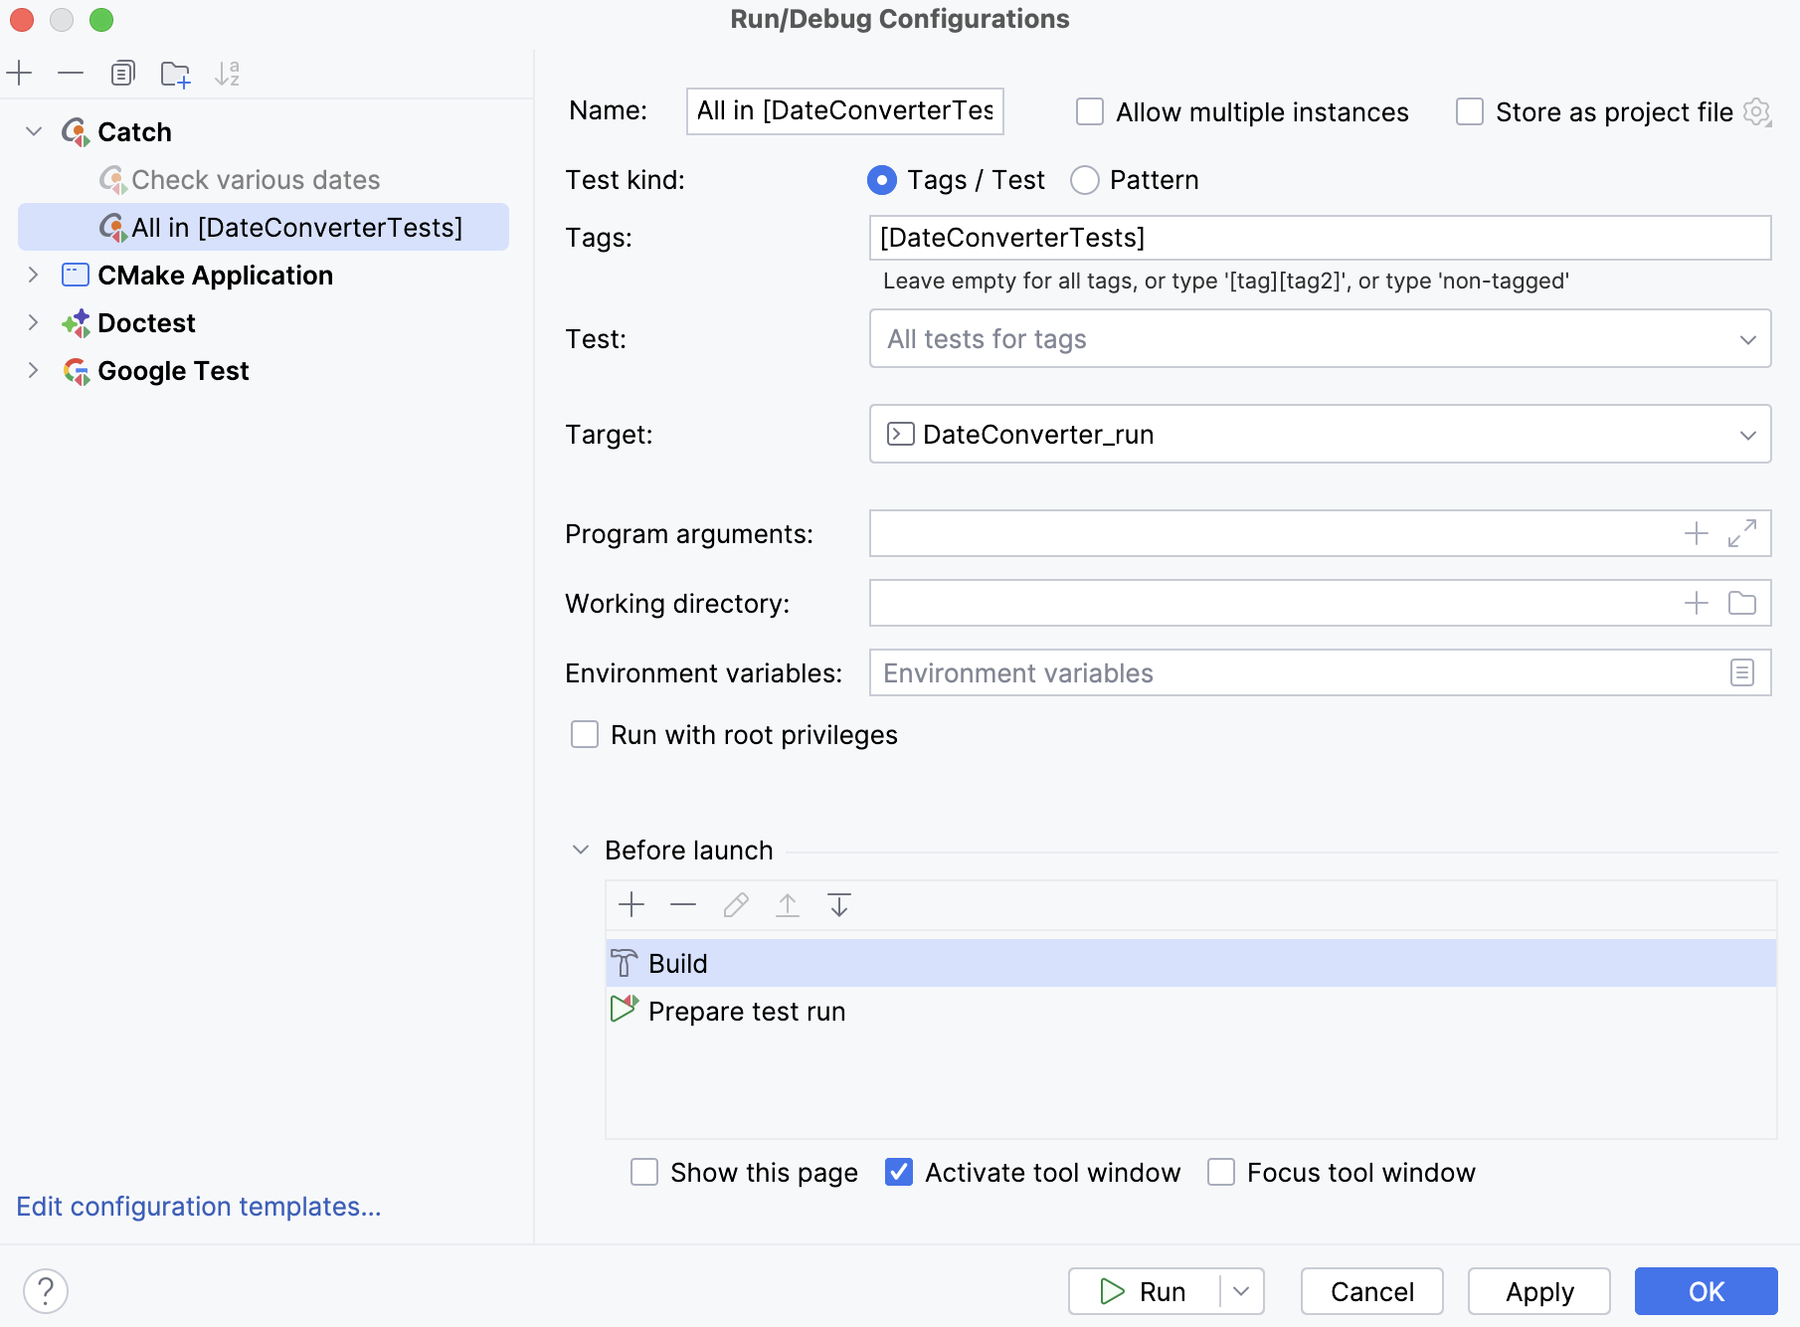Apply the configuration changes
This screenshot has height=1327, width=1800.
tap(1537, 1290)
